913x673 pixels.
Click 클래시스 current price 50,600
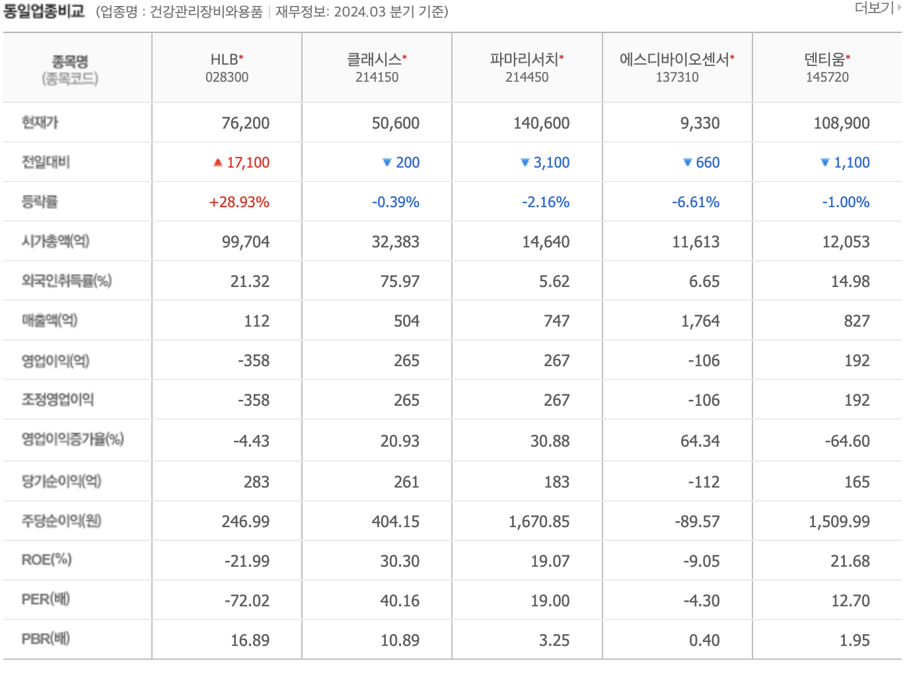[396, 123]
